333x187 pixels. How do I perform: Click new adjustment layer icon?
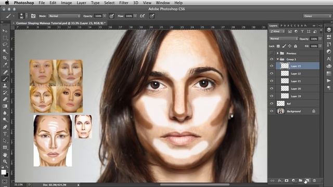pos(293,180)
